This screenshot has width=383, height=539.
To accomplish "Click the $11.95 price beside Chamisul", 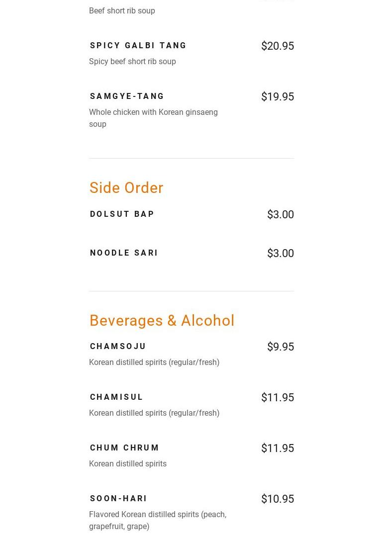I will (277, 398).
